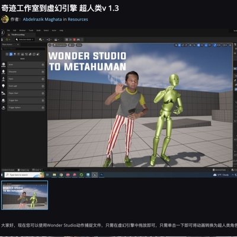Open play options three-dot menu
Viewport: 237px width, 237px height.
tap(82, 40)
